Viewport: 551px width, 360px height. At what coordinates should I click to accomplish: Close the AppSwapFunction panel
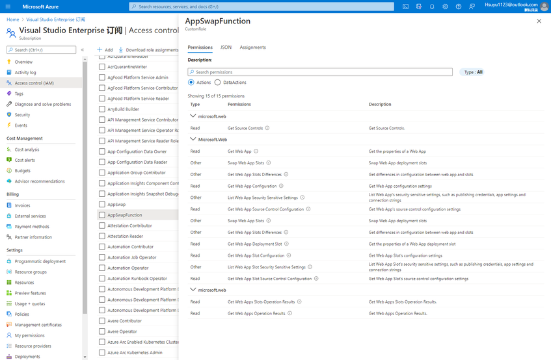(x=539, y=21)
